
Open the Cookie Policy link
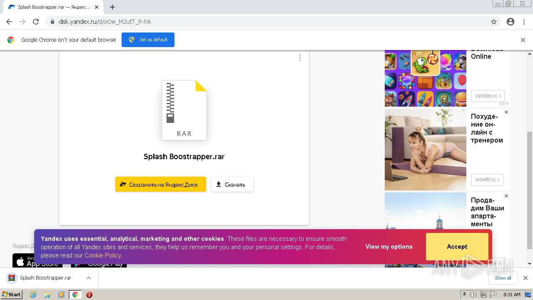click(x=103, y=255)
